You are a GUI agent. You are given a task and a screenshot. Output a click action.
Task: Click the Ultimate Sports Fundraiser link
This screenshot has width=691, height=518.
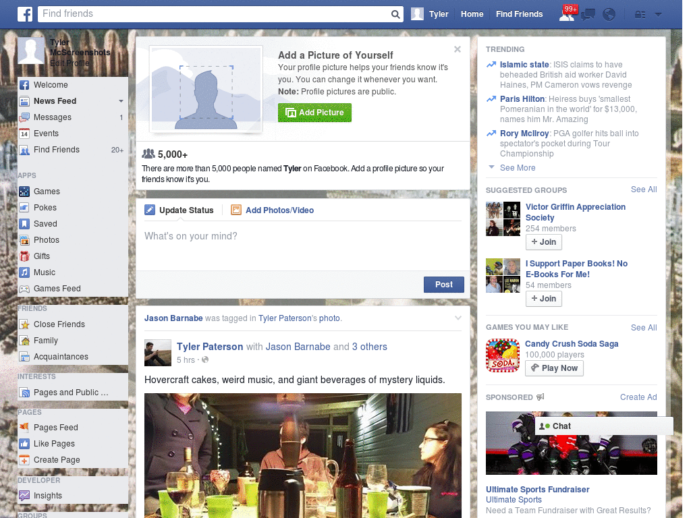538,490
